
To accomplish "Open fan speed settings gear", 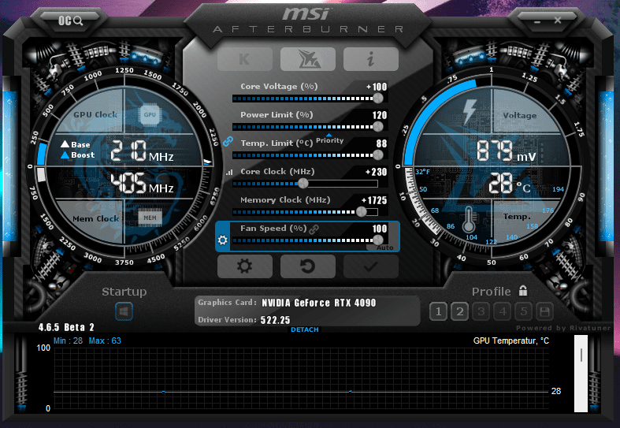I will (223, 240).
